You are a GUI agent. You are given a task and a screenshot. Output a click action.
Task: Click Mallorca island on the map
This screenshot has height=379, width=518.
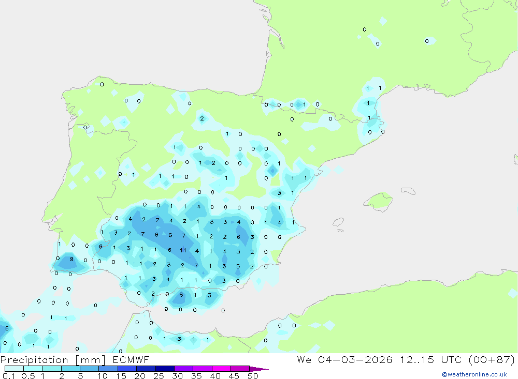point(379,201)
